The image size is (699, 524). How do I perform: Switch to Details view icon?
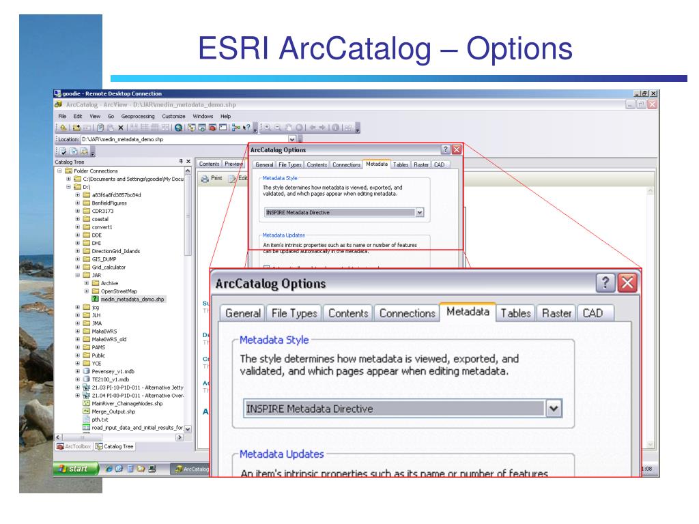click(x=155, y=128)
